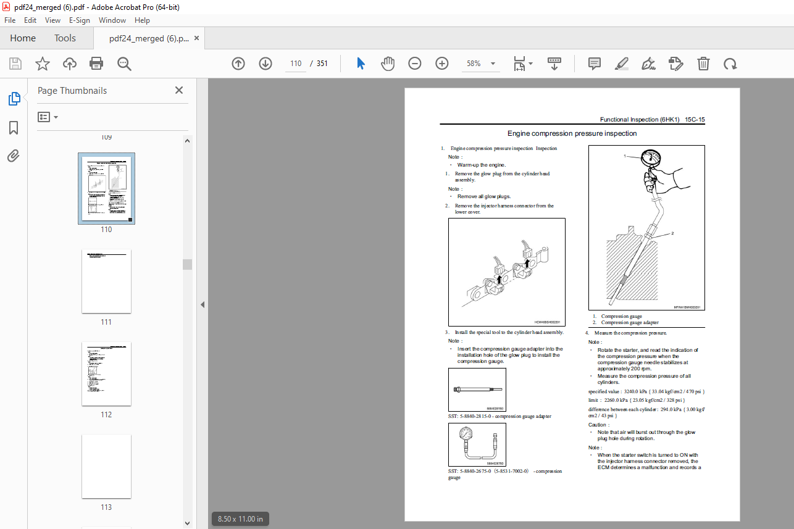This screenshot has height=529, width=794.
Task: Delete page using trash icon
Action: [x=703, y=64]
